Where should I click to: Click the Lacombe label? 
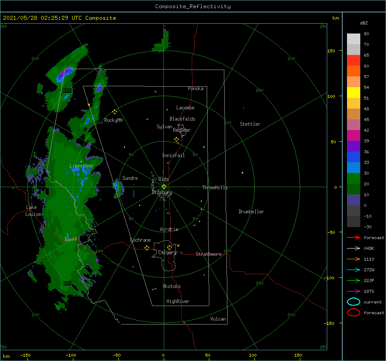[185, 108]
